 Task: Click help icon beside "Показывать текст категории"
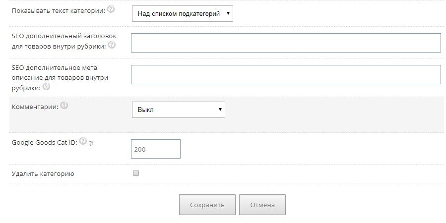(111, 10)
